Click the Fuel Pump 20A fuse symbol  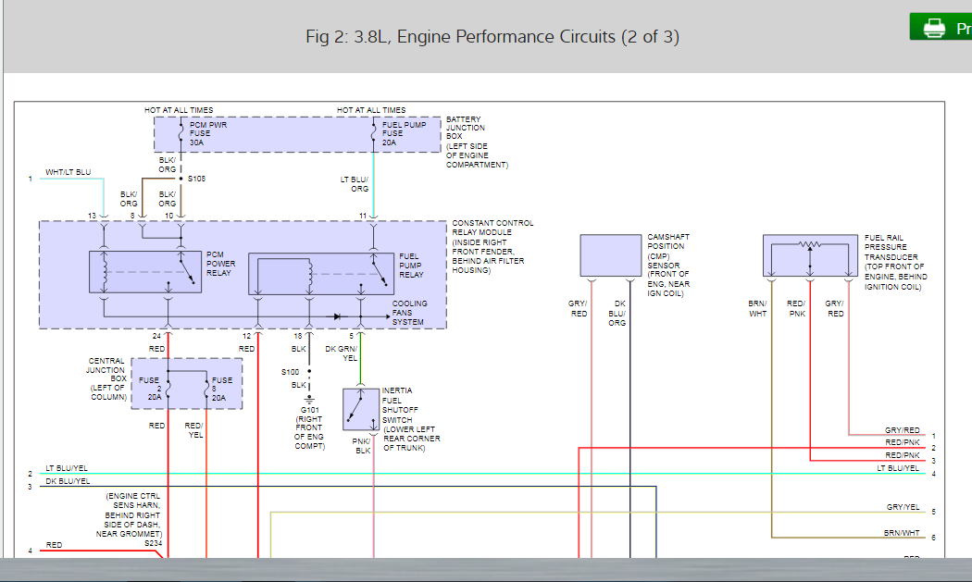pyautogui.click(x=372, y=133)
